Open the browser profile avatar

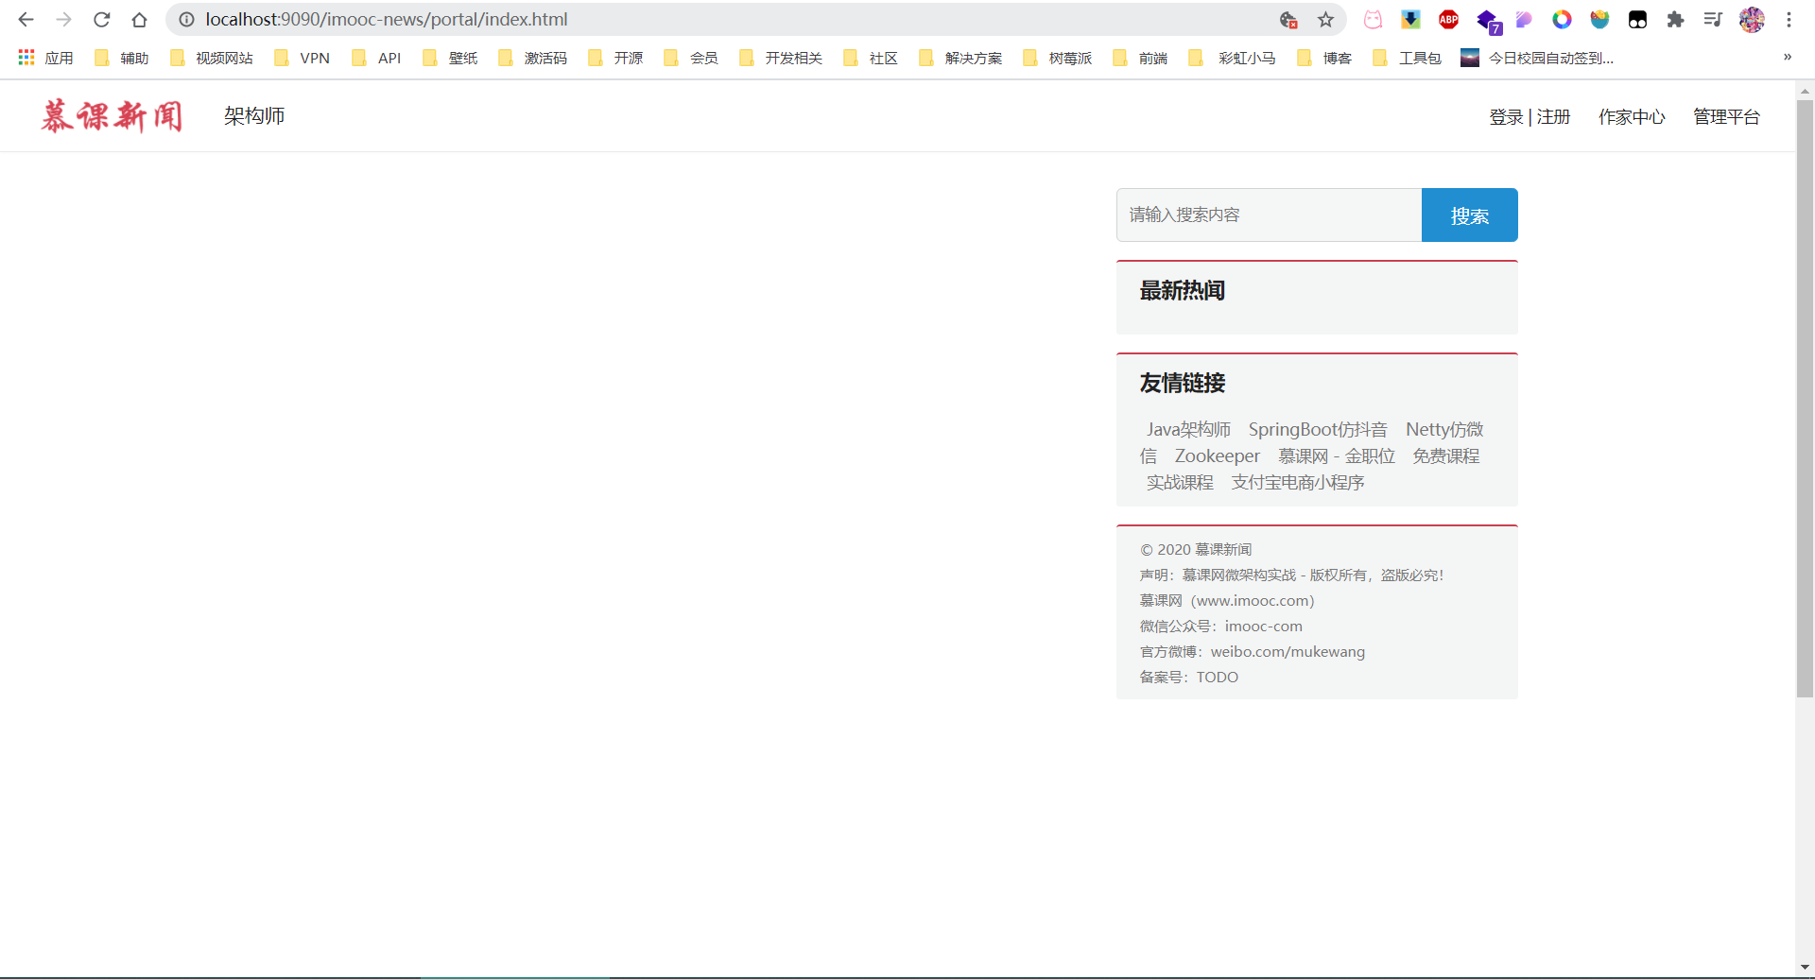pos(1752,19)
